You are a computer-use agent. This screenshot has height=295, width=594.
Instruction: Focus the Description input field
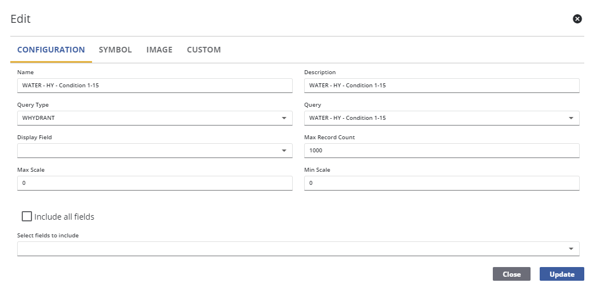point(441,86)
